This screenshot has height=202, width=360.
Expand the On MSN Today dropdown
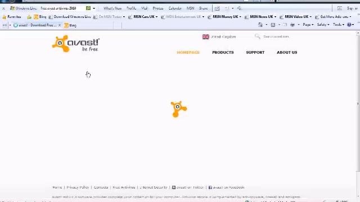point(124,17)
